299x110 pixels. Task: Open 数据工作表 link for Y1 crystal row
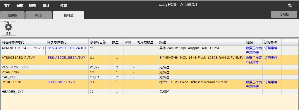tap(254, 48)
